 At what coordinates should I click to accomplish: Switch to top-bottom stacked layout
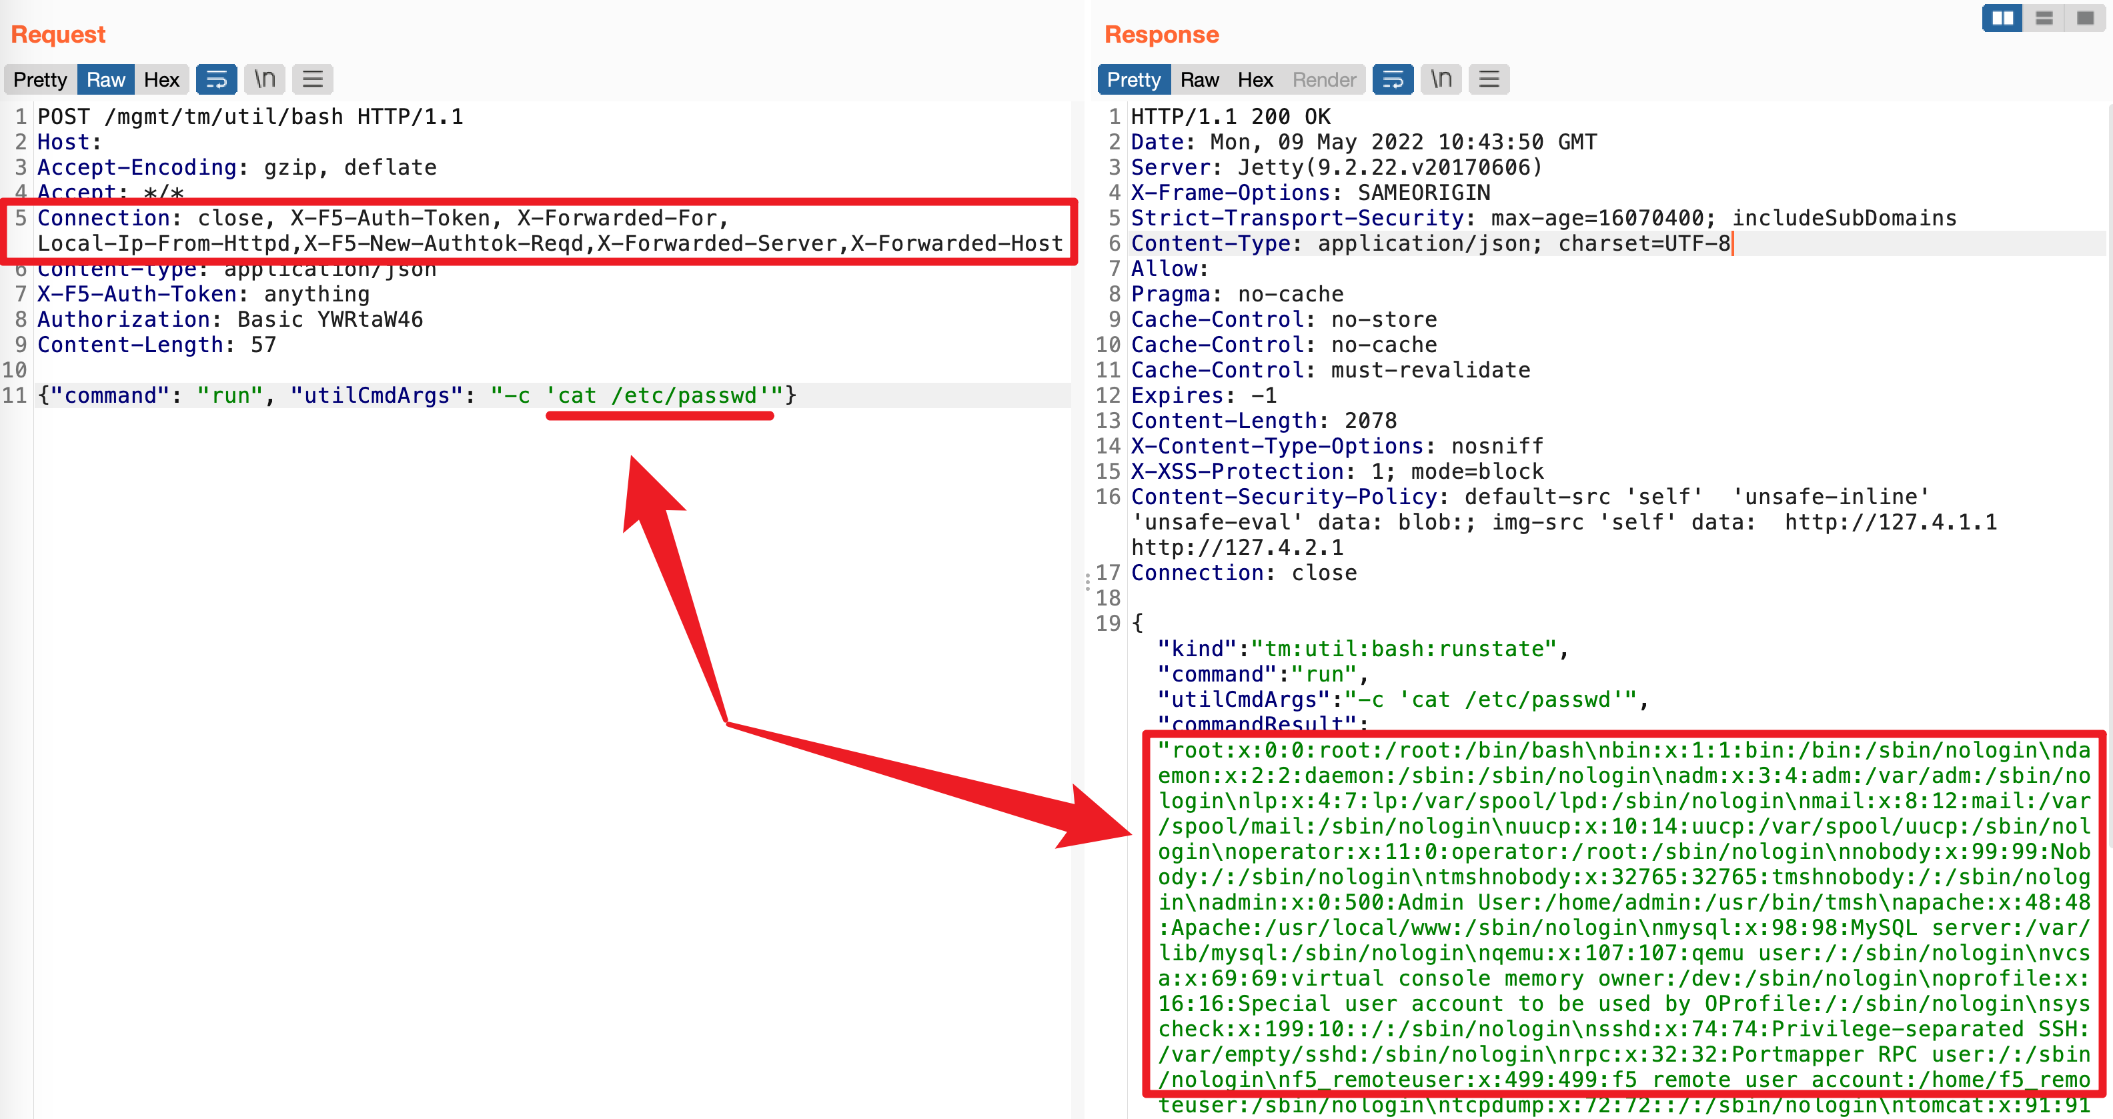click(2044, 18)
